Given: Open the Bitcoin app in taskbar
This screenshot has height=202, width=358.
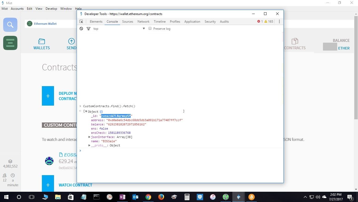Looking at the screenshot, I should [252, 197].
